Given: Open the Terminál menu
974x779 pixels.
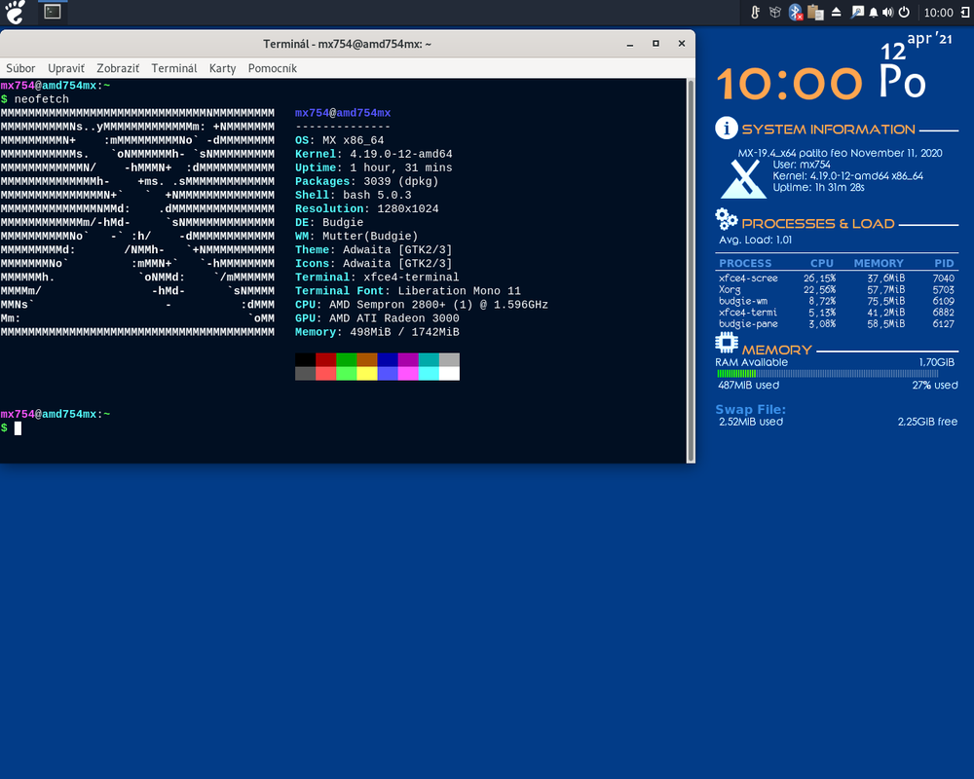Looking at the screenshot, I should click(174, 68).
